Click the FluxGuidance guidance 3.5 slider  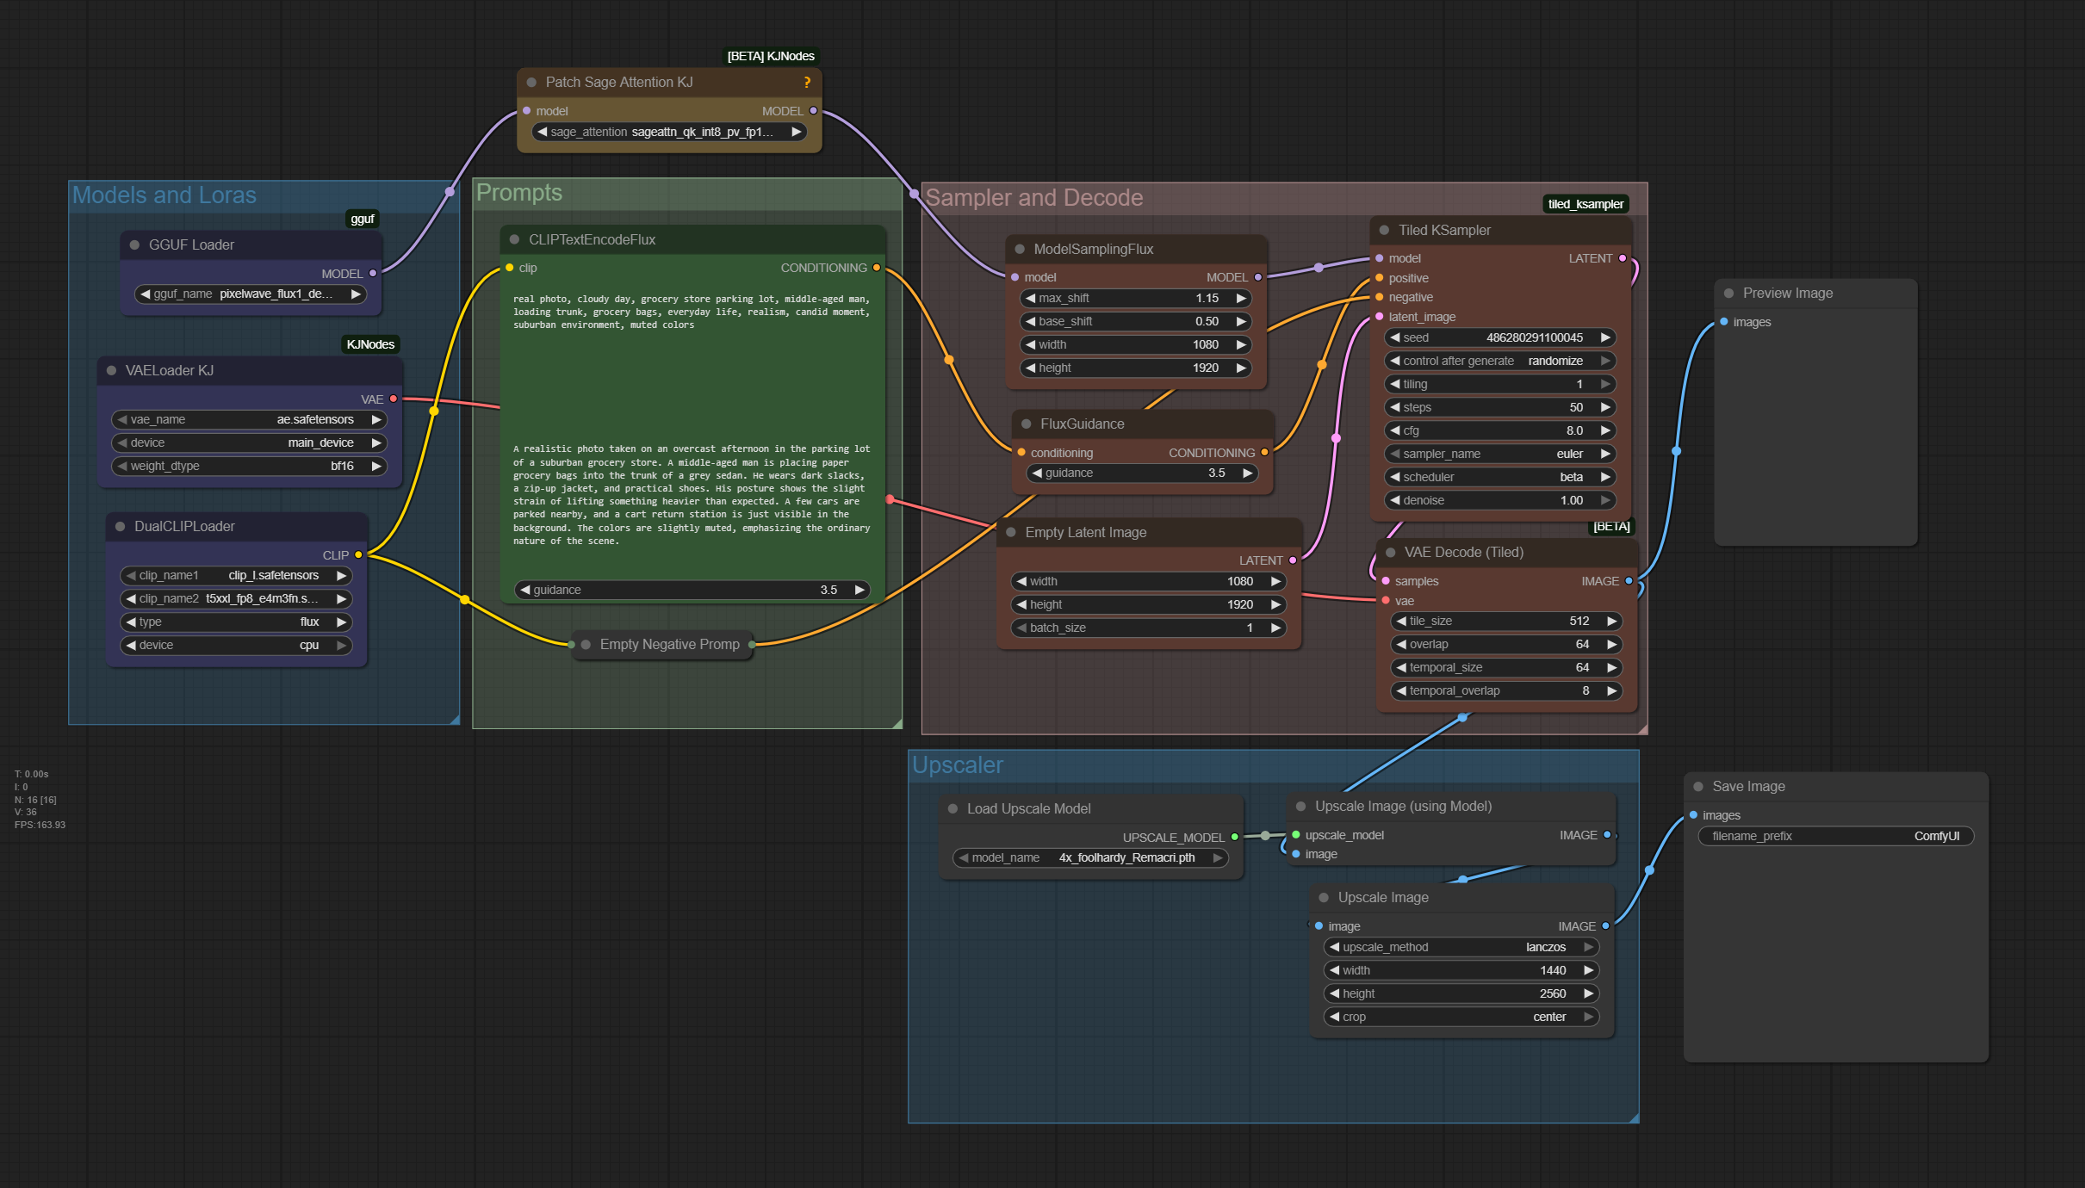pos(1141,473)
